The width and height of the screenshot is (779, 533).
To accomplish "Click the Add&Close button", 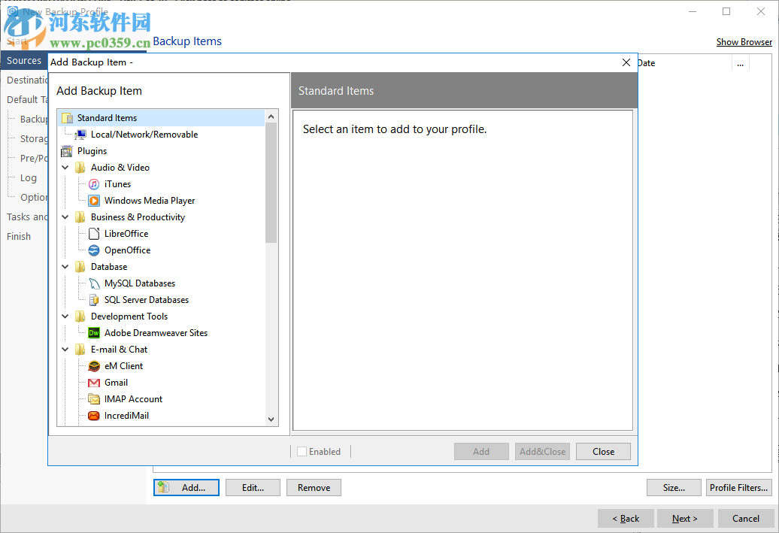I will click(543, 452).
